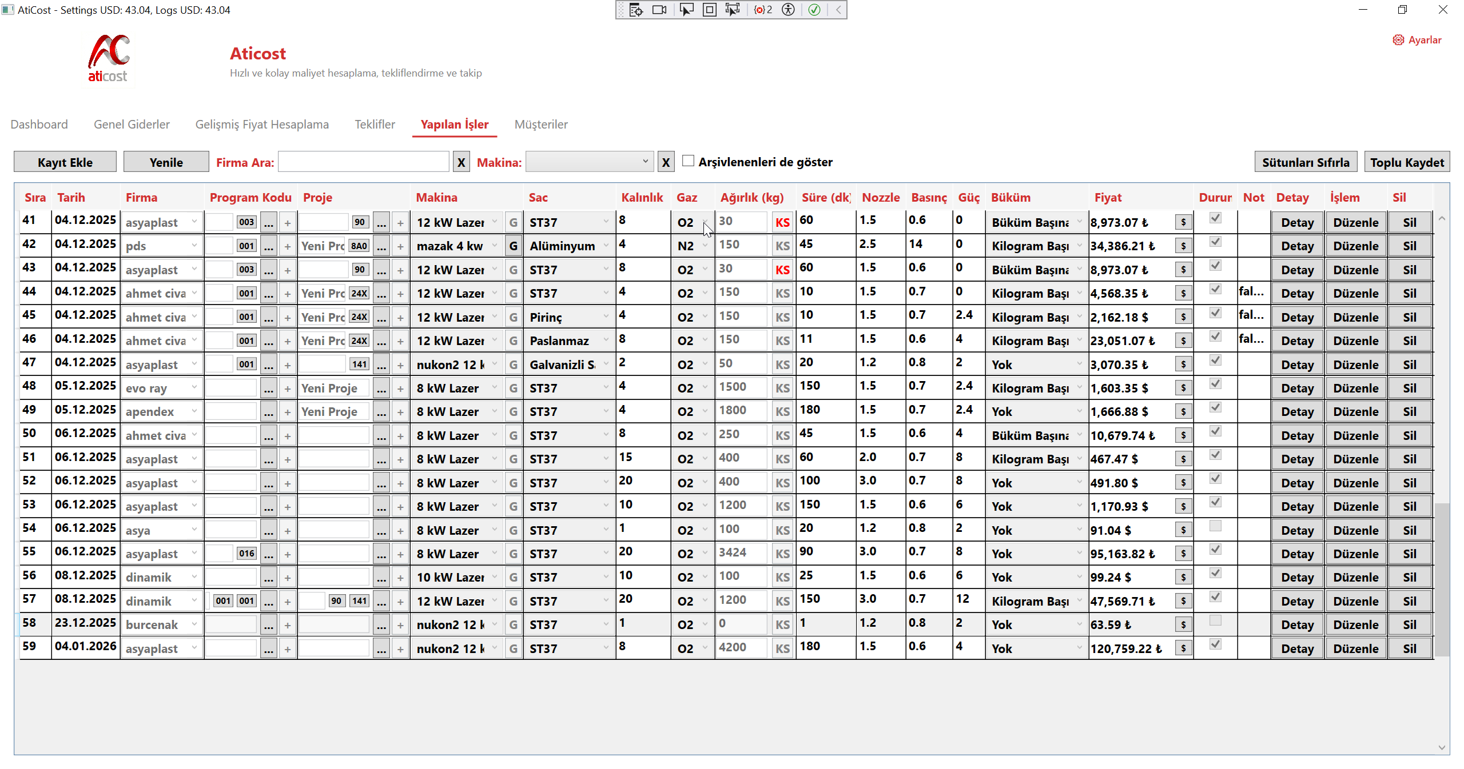1464x769 pixels.
Task: Click the green checkmark hot reload icon
Action: [814, 10]
